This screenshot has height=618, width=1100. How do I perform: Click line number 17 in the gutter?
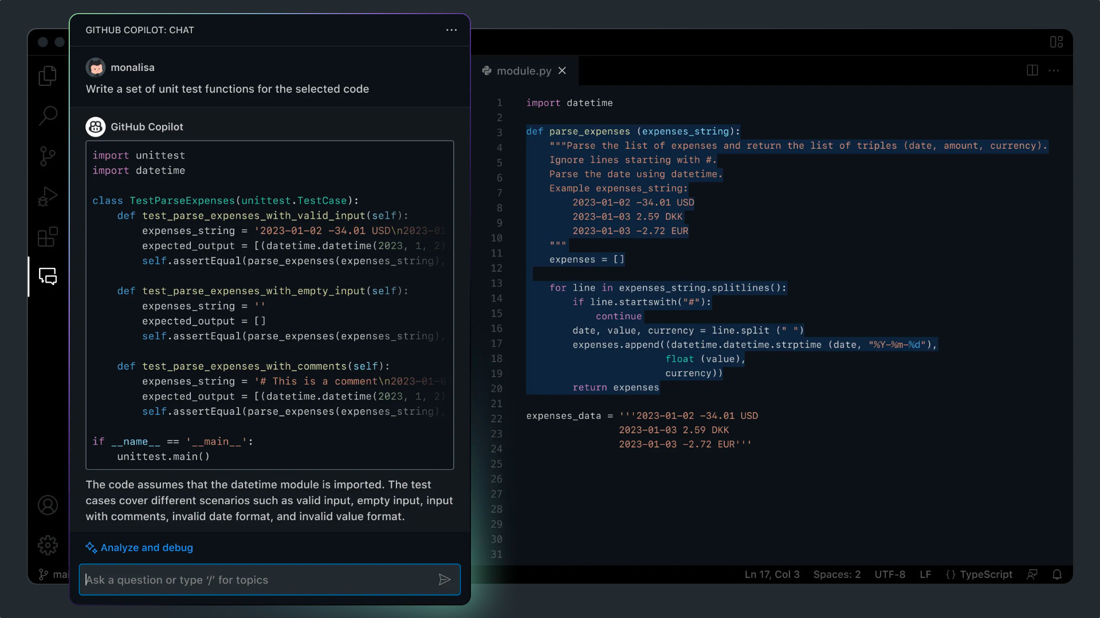point(496,343)
